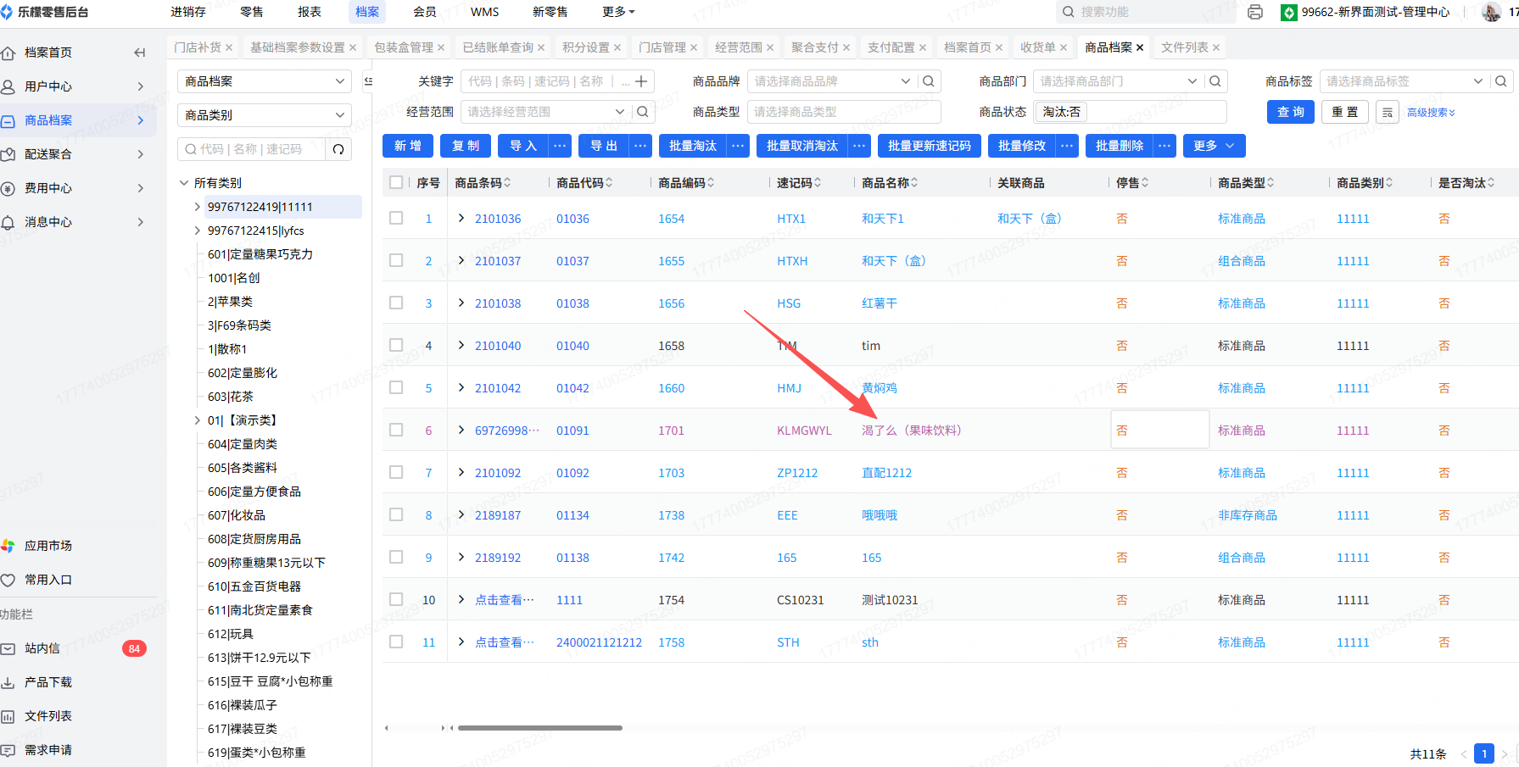Viewport: 1519px width, 767px height.
Task: Open column settings icon beside Reset
Action: point(1388,112)
